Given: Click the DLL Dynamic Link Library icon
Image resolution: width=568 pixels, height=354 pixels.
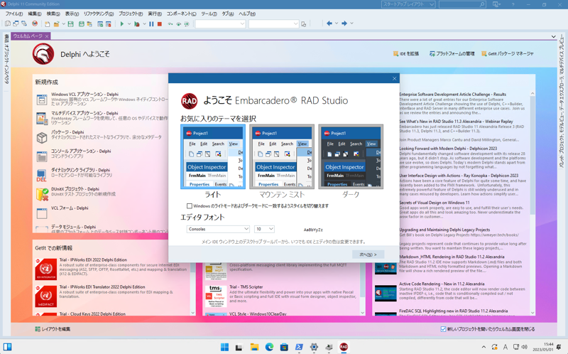Looking at the screenshot, I should coord(42,175).
